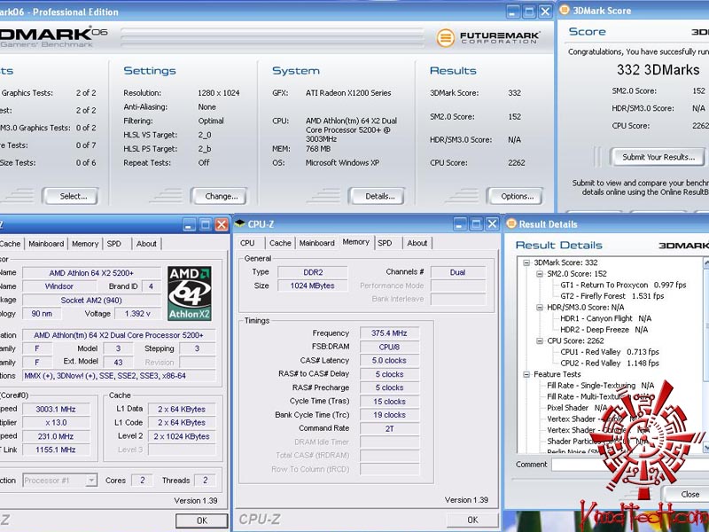Image resolution: width=709 pixels, height=532 pixels.
Task: Click Close in Result Details window
Action: 686,494
